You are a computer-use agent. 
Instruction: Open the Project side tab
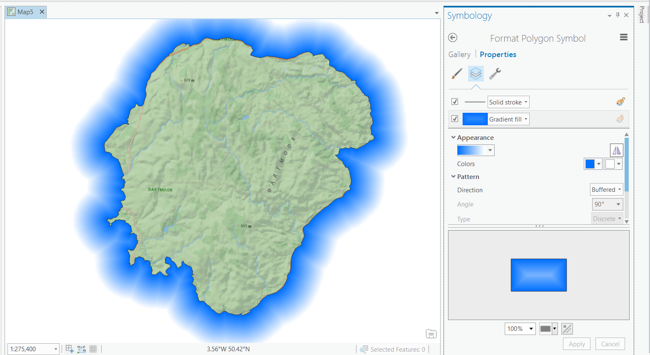[x=642, y=15]
